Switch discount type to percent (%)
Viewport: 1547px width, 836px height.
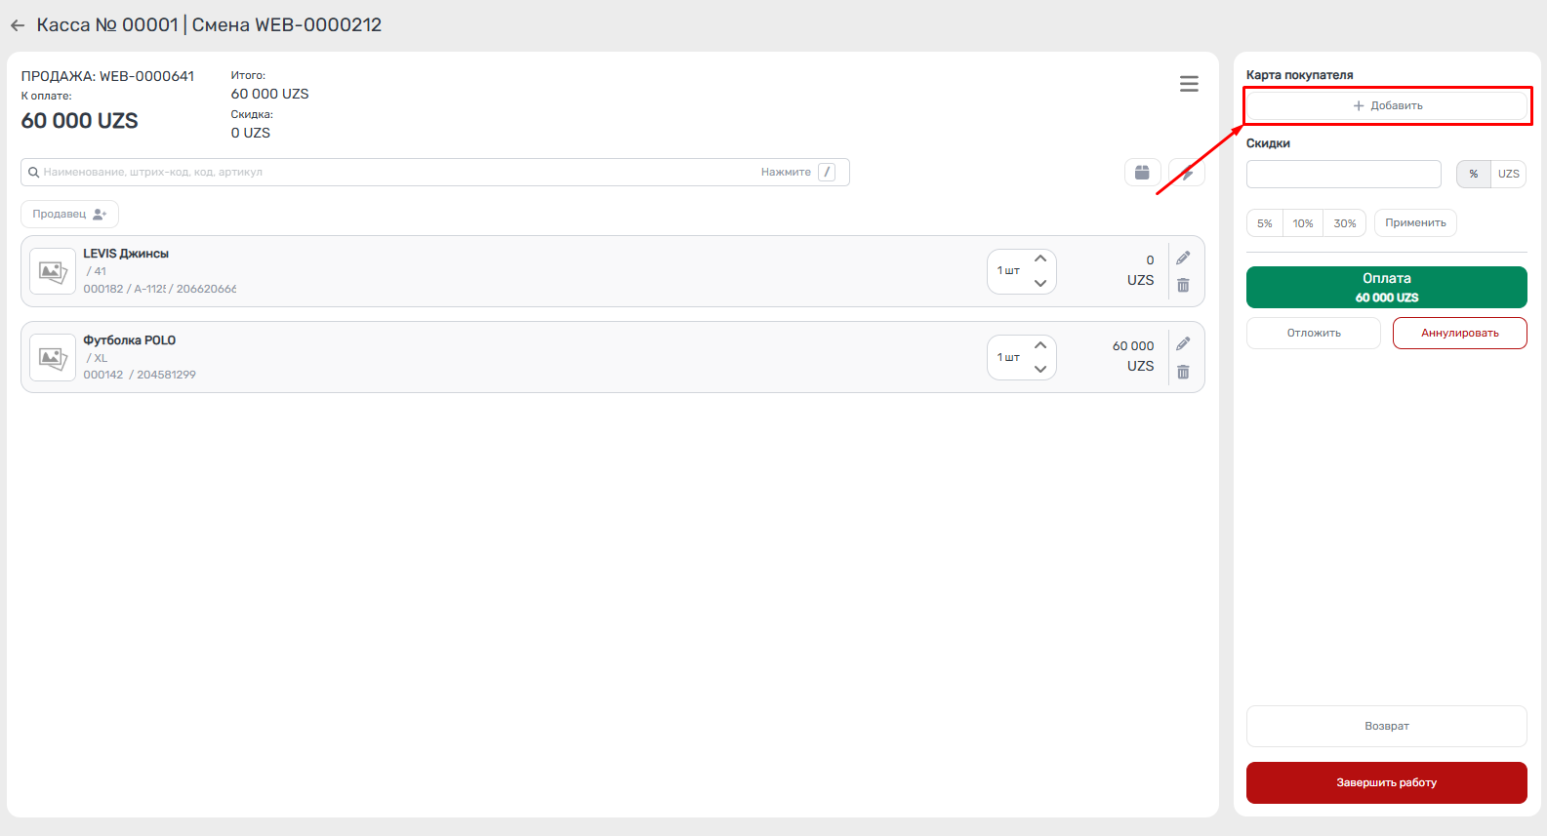click(1474, 174)
